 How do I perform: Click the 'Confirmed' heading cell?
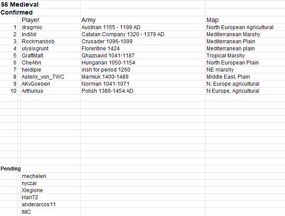tap(17, 12)
